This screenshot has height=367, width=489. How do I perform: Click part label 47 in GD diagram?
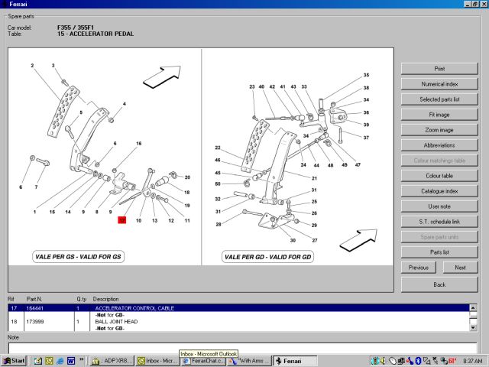coord(358,165)
